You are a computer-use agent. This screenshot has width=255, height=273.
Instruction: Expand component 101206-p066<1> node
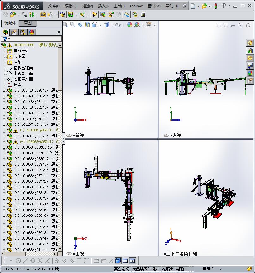click(x=4, y=131)
